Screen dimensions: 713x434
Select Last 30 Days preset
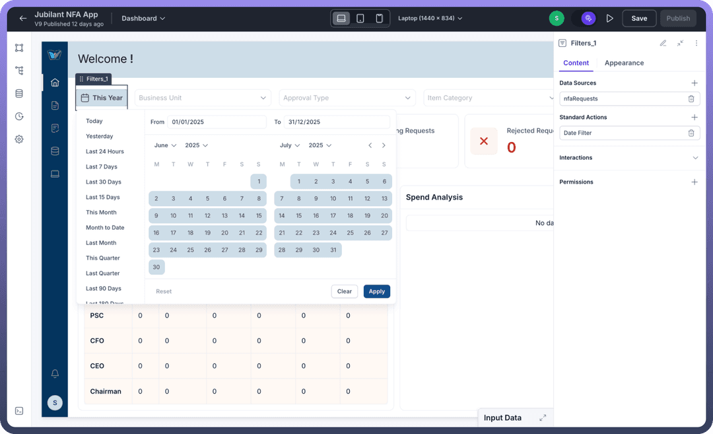click(x=104, y=182)
